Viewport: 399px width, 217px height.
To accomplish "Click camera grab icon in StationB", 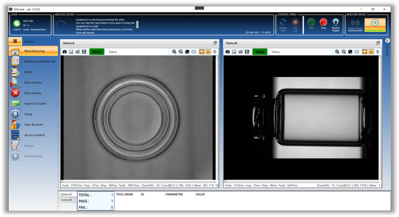I will (x=228, y=52).
